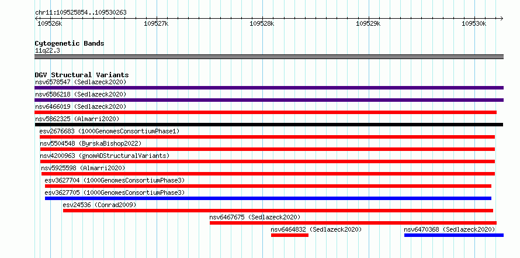The width and height of the screenshot is (520, 258).
Task: Click the nsv5504548 red variant bar
Action: pyautogui.click(x=267, y=149)
